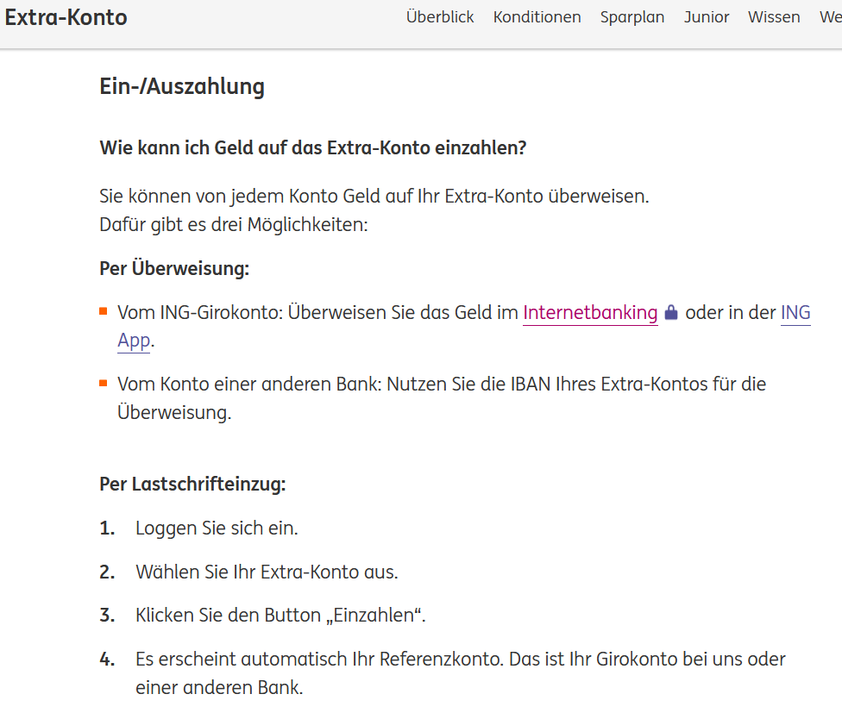The height and width of the screenshot is (713, 842).
Task: Click the Extra-Konto page title
Action: coord(66,17)
